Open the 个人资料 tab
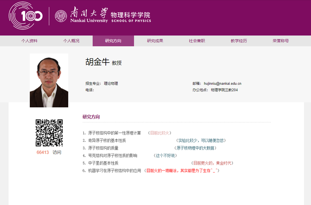Screen dimensions: 311x205 29,41
